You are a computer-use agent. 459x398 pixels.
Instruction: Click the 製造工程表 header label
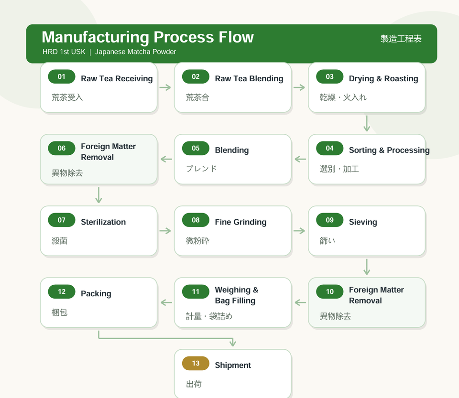click(401, 39)
